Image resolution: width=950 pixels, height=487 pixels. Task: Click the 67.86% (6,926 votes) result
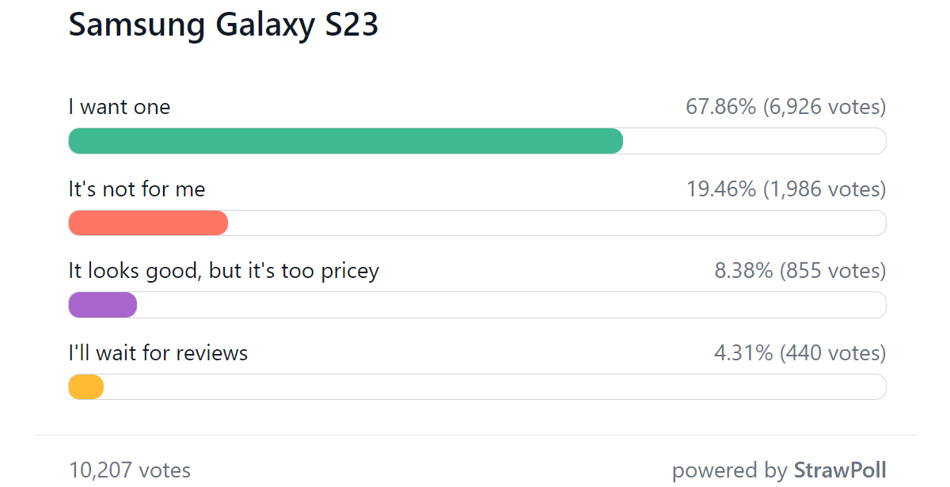[786, 108]
